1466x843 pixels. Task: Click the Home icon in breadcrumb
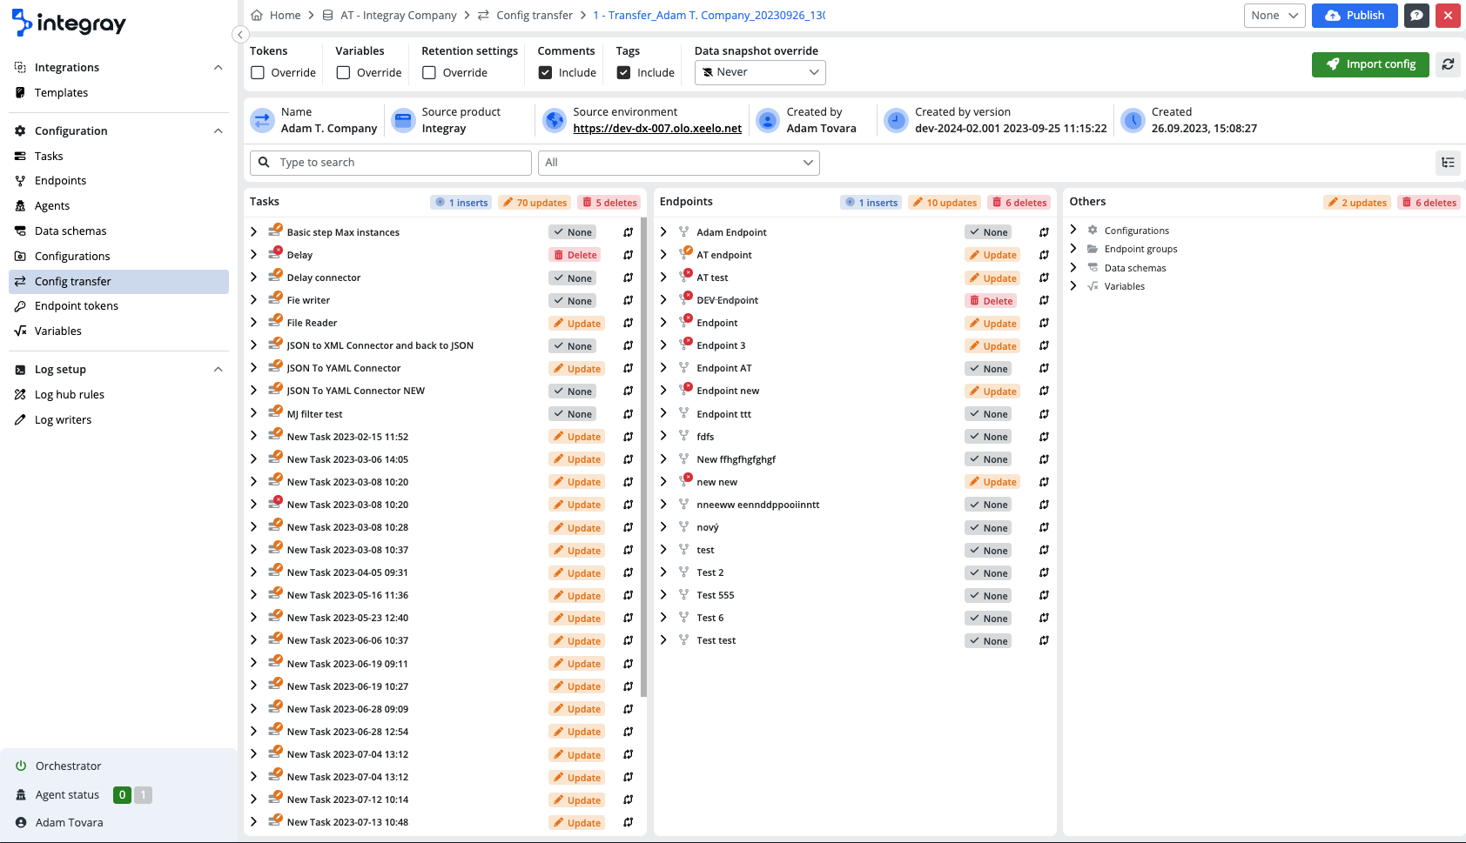click(257, 16)
